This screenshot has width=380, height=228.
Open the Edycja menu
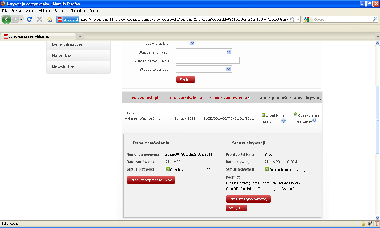16,11
